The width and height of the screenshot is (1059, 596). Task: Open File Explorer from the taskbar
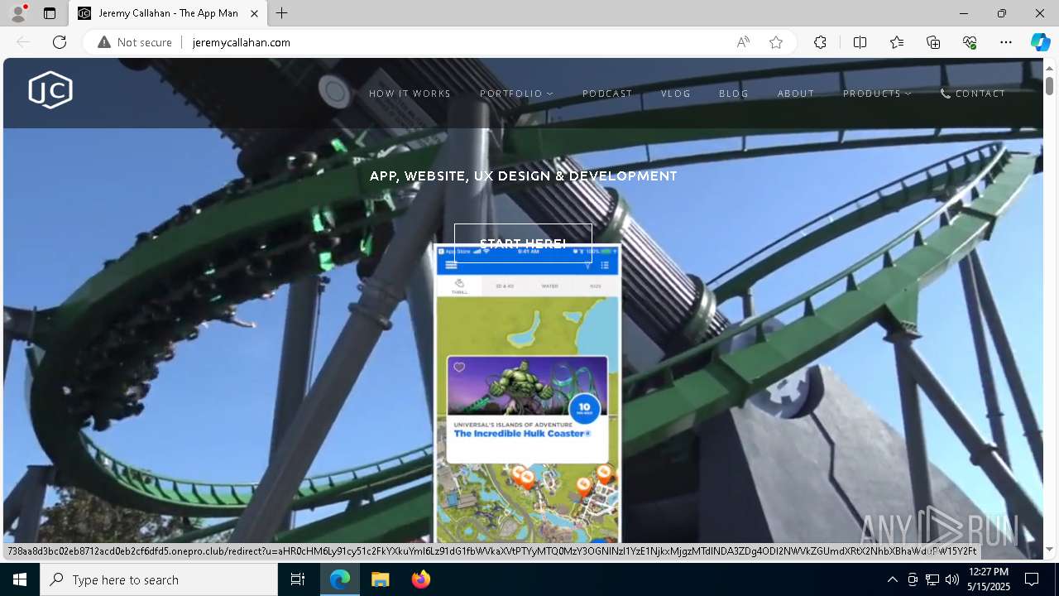tap(380, 579)
